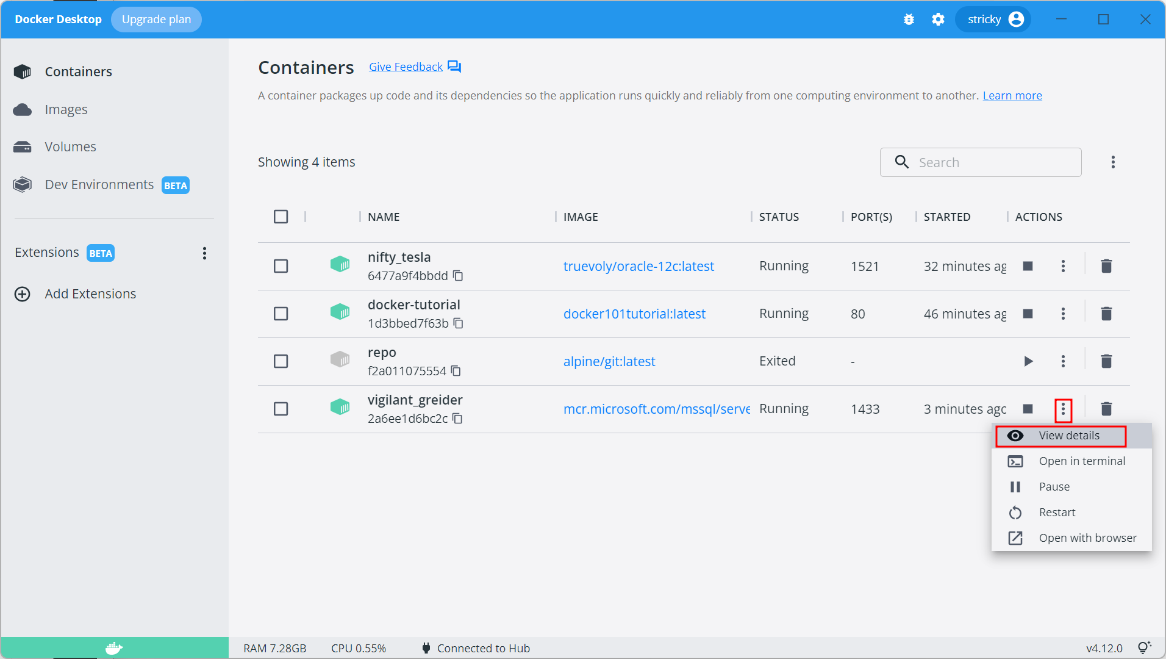Copy nifty_tesla container ID 6477a9f4bbdd
The height and width of the screenshot is (659, 1166).
pos(458,276)
